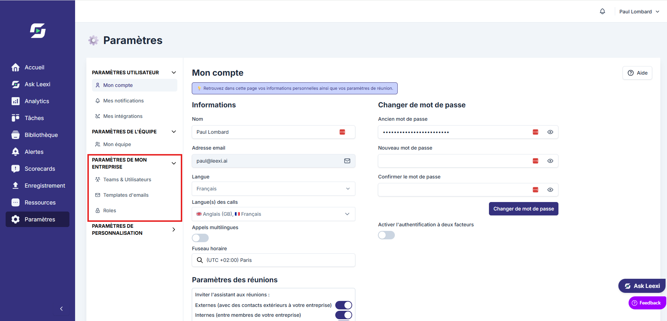This screenshot has width=667, height=321.
Task: Go to Scorecards page label
Action: click(x=40, y=169)
